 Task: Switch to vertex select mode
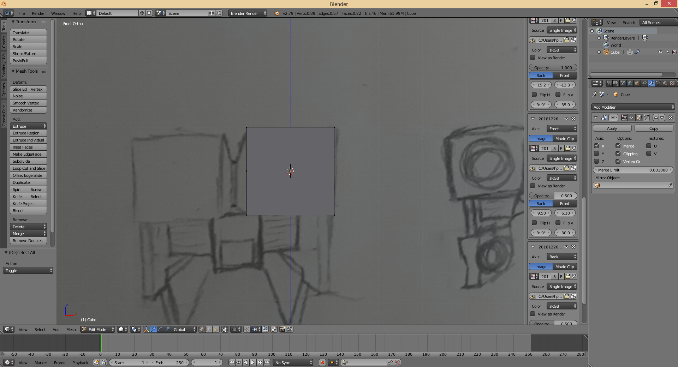click(202, 329)
